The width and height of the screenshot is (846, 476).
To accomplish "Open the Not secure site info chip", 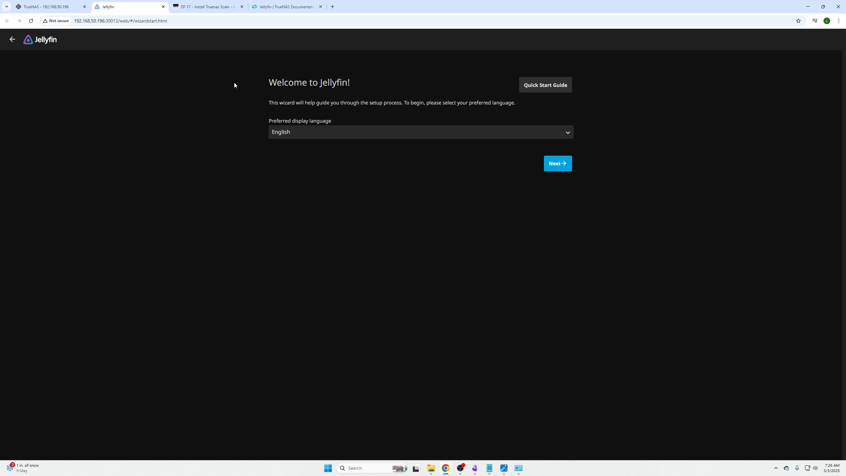I will coord(56,21).
